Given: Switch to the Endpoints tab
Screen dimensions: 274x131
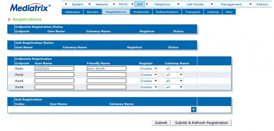Looking at the screenshot, I should click(141, 12).
